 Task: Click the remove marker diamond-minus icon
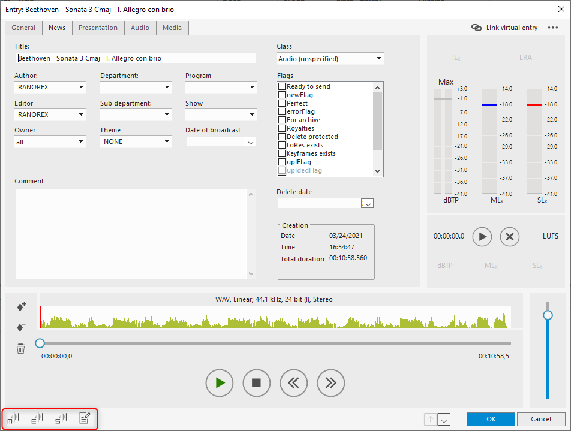(21, 327)
